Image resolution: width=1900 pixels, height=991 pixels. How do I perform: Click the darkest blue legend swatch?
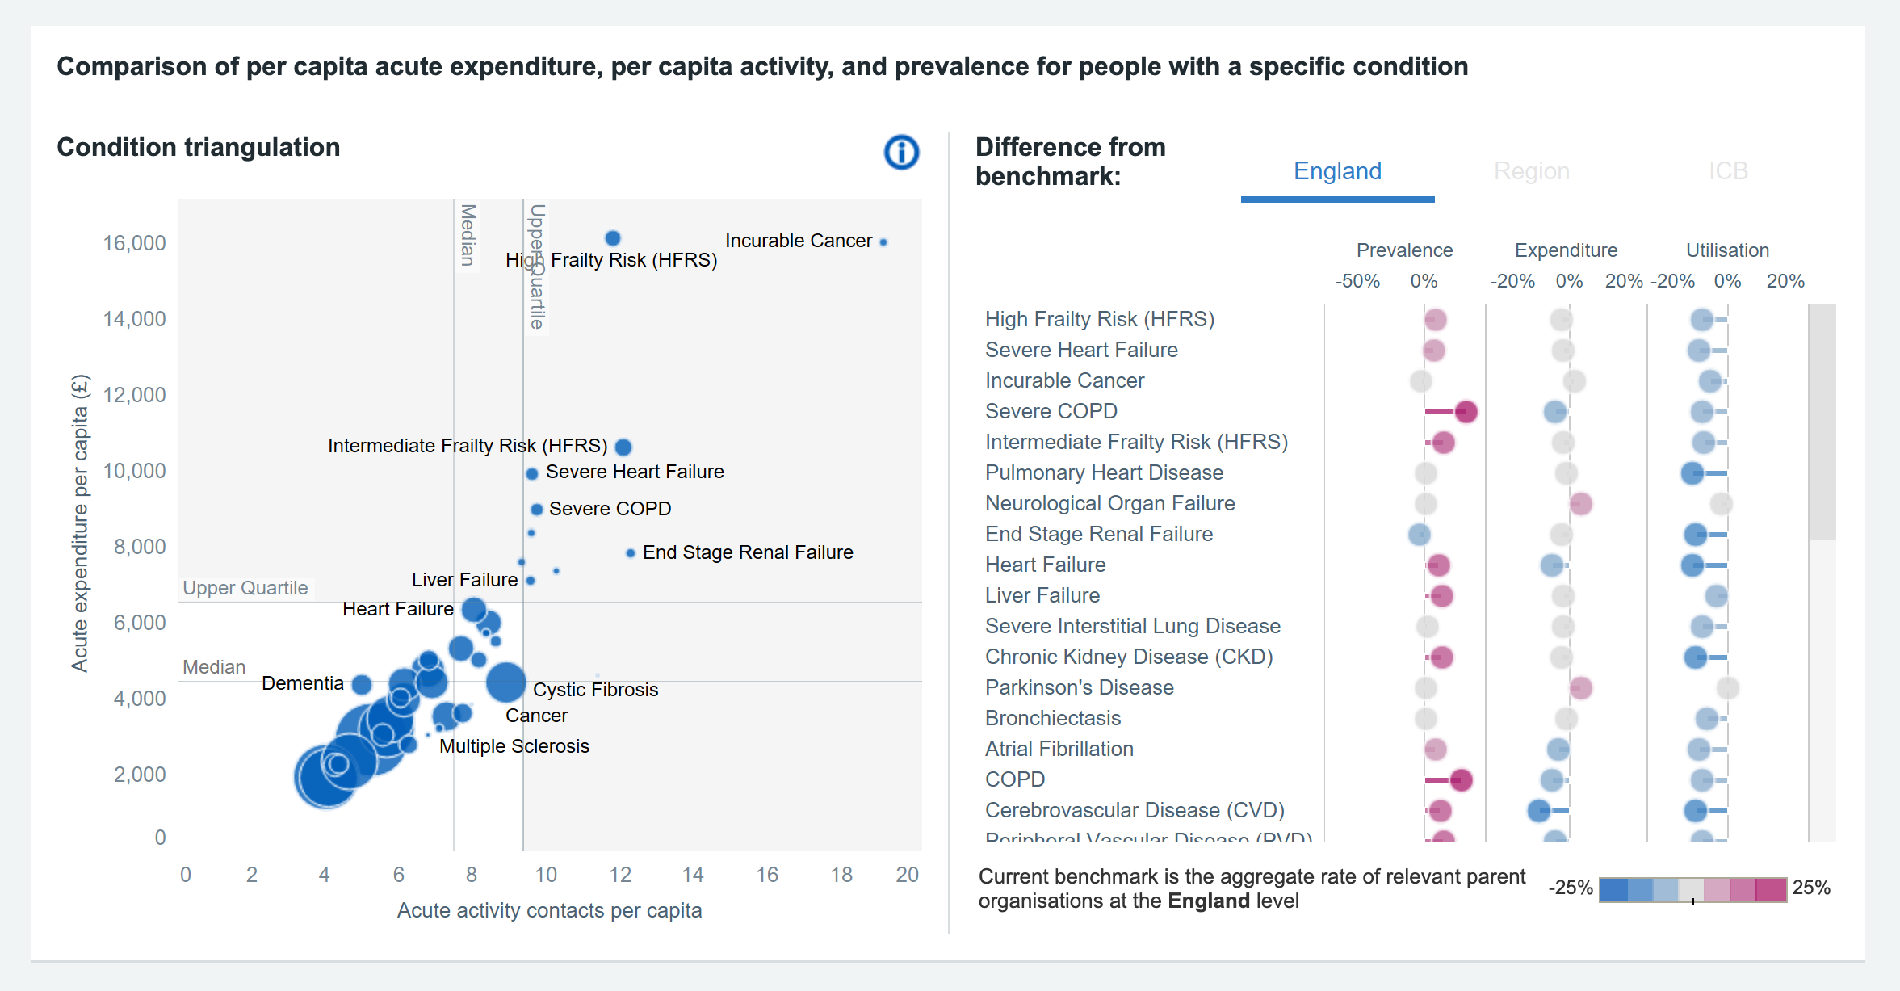pyautogui.click(x=1613, y=889)
